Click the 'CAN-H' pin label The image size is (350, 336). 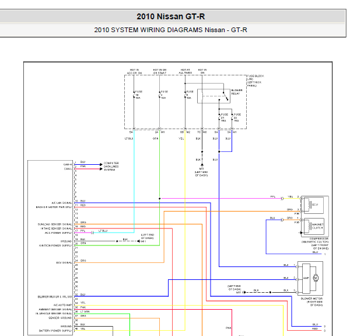(x=68, y=165)
